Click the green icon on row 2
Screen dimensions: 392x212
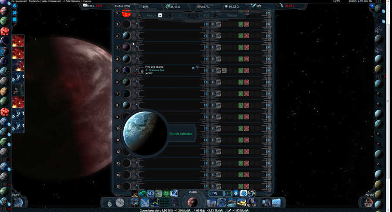(x=240, y=36)
